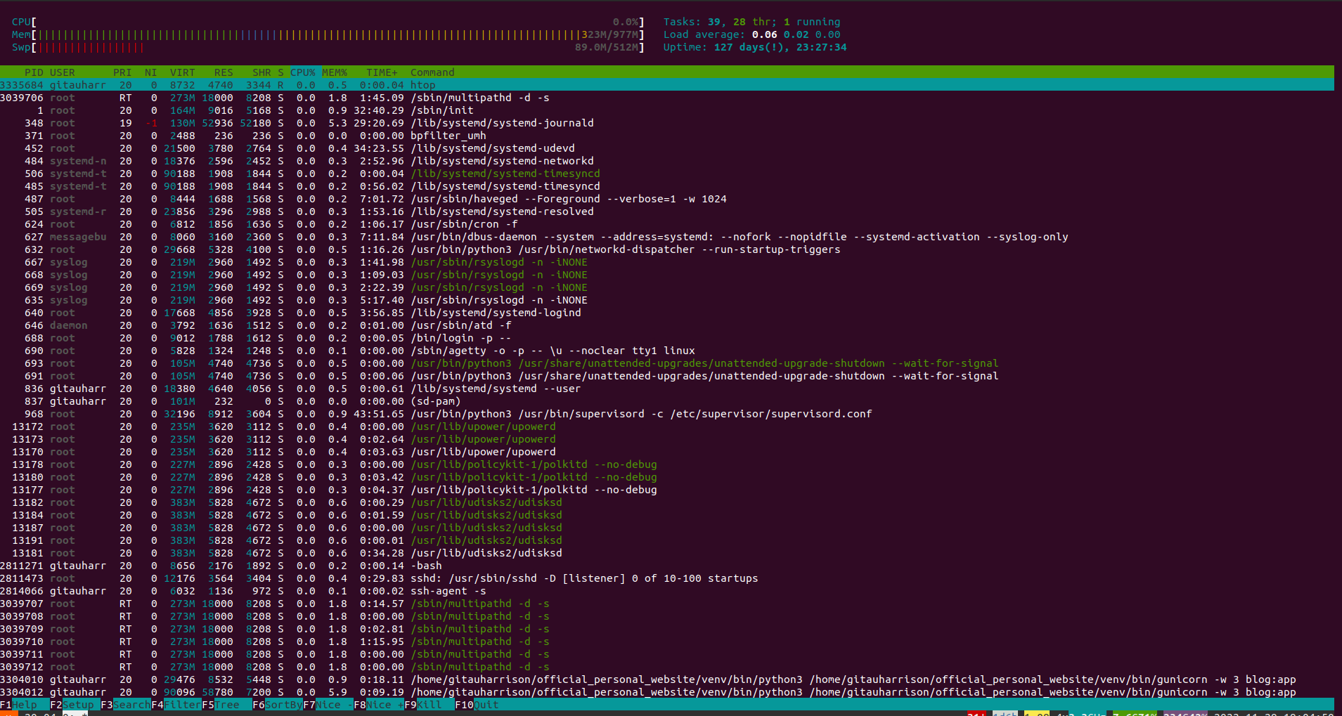
Task: Select the haveged --Foreground process row
Action: pos(667,199)
